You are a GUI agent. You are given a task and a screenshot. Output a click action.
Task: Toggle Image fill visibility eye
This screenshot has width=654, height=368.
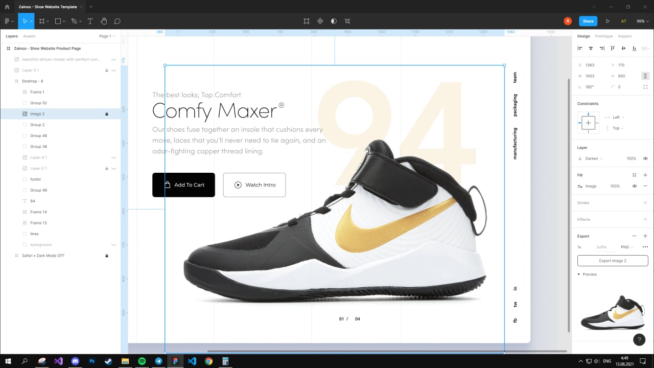635,186
